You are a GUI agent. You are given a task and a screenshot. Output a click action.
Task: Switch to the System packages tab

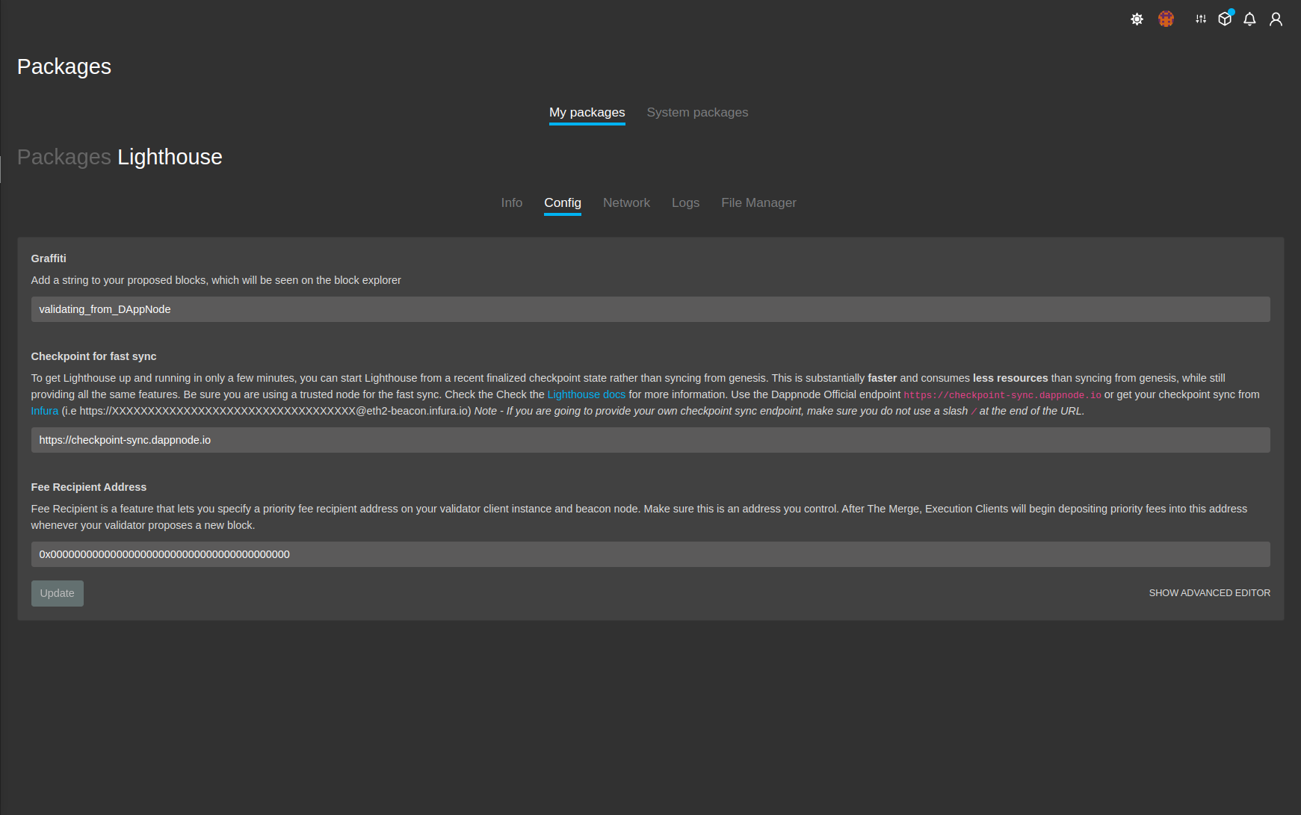coord(696,112)
